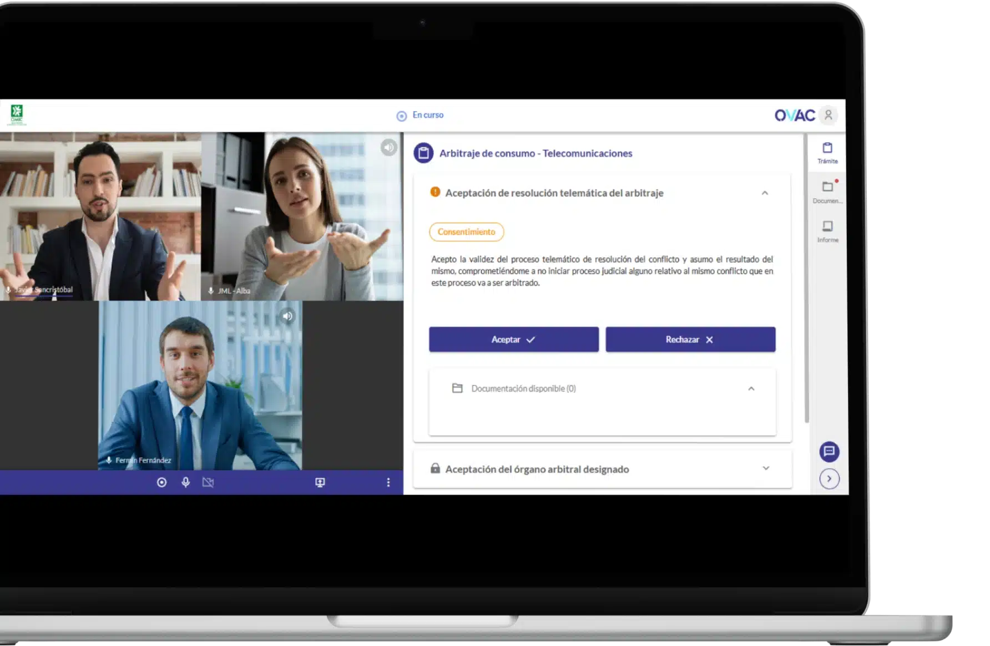Click the right arrow circle button
Image resolution: width=990 pixels, height=646 pixels.
coord(829,478)
